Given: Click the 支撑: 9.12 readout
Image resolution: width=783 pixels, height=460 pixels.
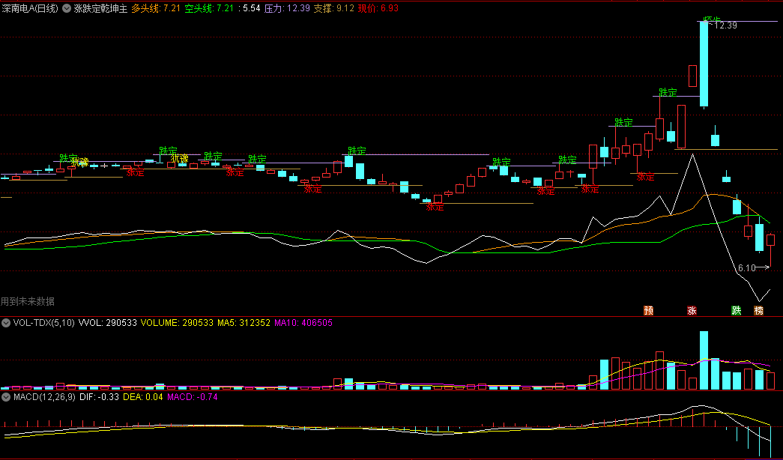Looking at the screenshot, I should 334,8.
